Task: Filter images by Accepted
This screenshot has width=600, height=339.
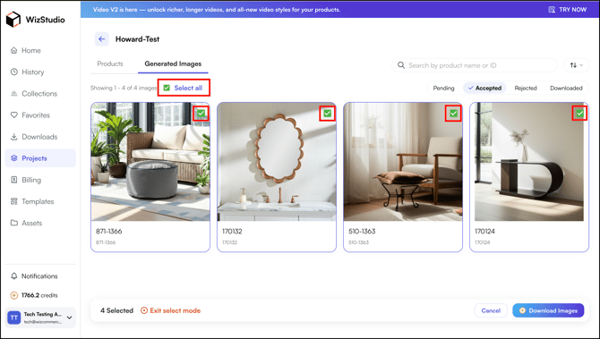Action: click(484, 88)
